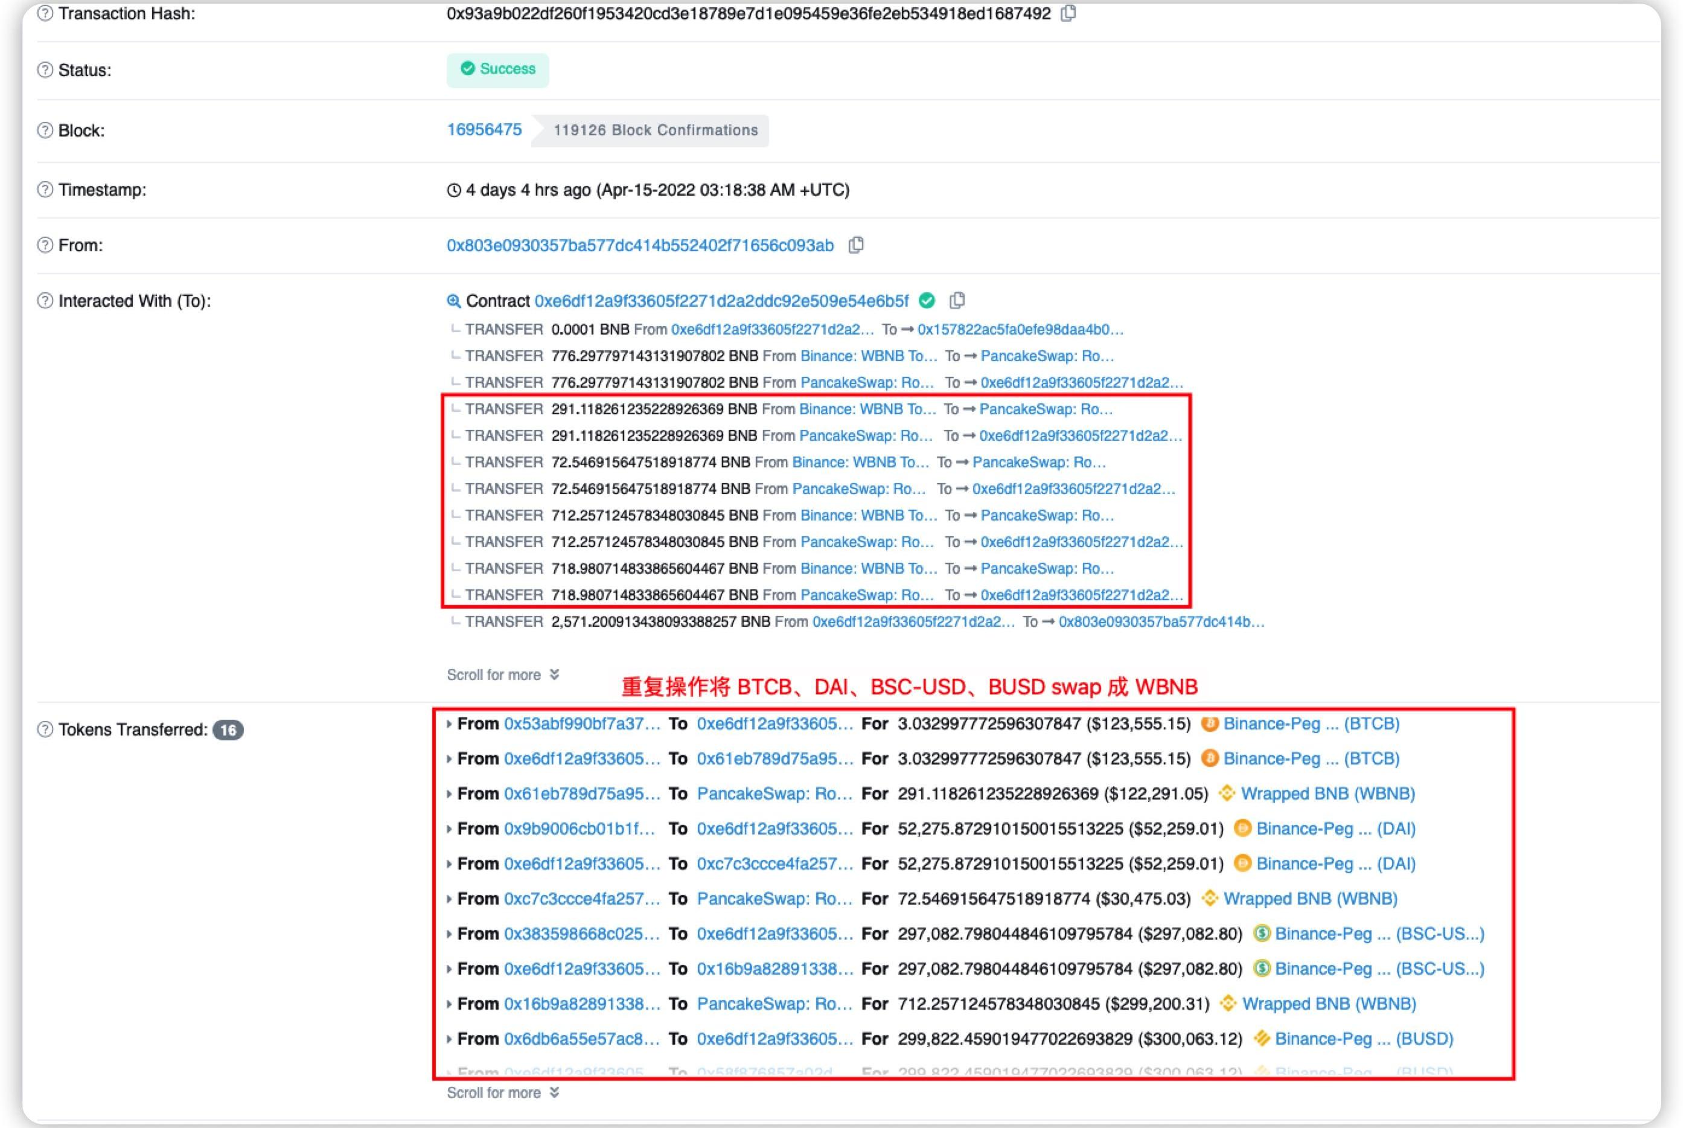
Task: Click the BSC-USD icon in 0x383598668c025 row
Action: 1261,933
